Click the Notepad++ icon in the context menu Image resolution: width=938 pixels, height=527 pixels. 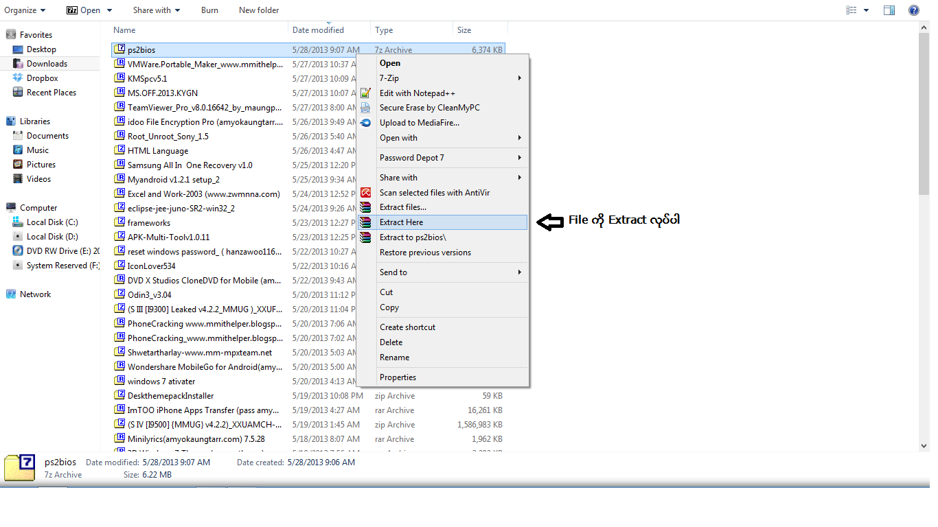tap(366, 93)
